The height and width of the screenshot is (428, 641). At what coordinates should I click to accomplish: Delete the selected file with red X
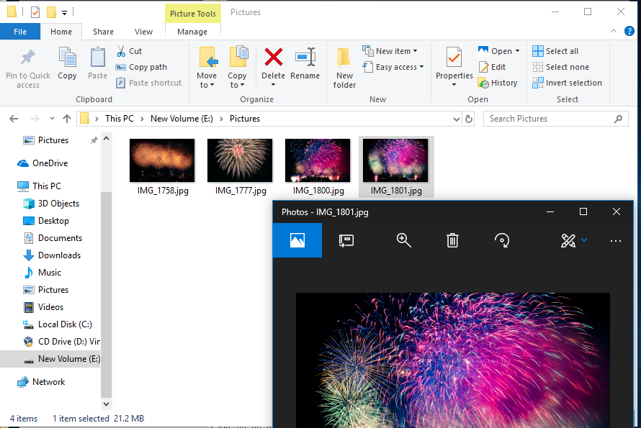[273, 57]
